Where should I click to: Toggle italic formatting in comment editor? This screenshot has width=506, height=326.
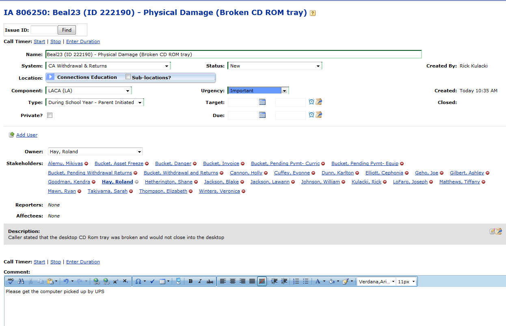coord(200,281)
